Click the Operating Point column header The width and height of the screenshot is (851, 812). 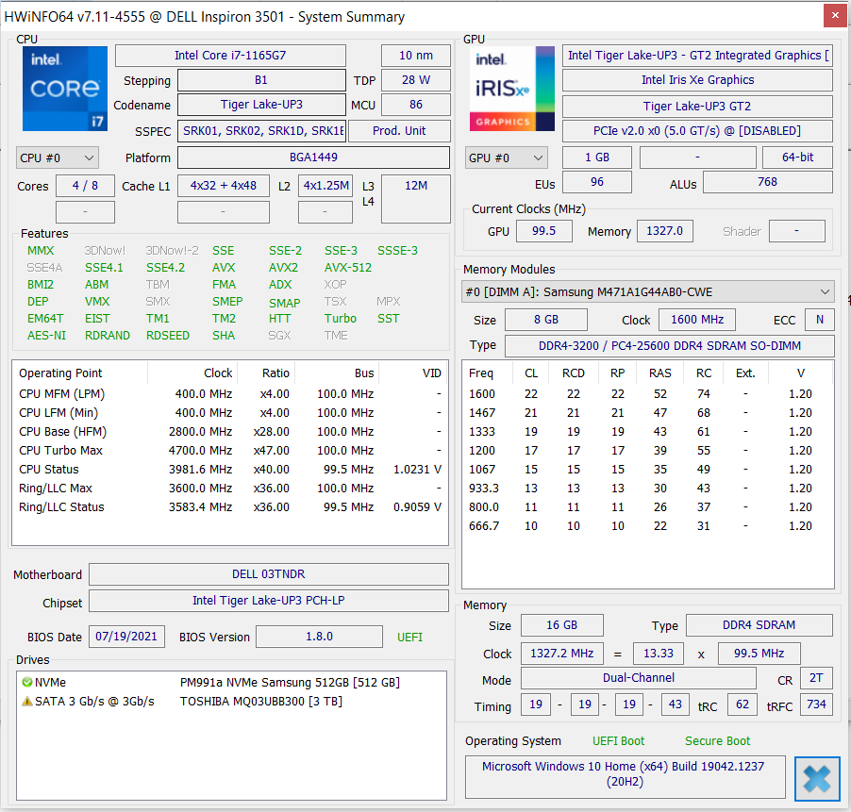80,373
